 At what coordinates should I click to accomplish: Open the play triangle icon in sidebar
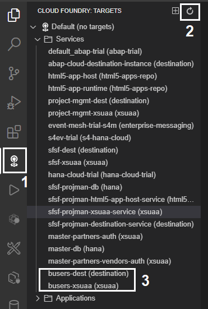pos(14,190)
